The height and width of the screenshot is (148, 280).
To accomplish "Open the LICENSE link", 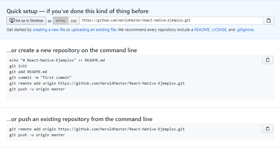I will tap(219, 30).
